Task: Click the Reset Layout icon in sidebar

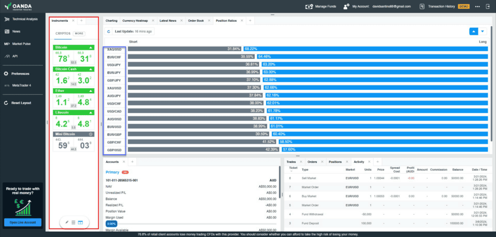Action: [6, 103]
